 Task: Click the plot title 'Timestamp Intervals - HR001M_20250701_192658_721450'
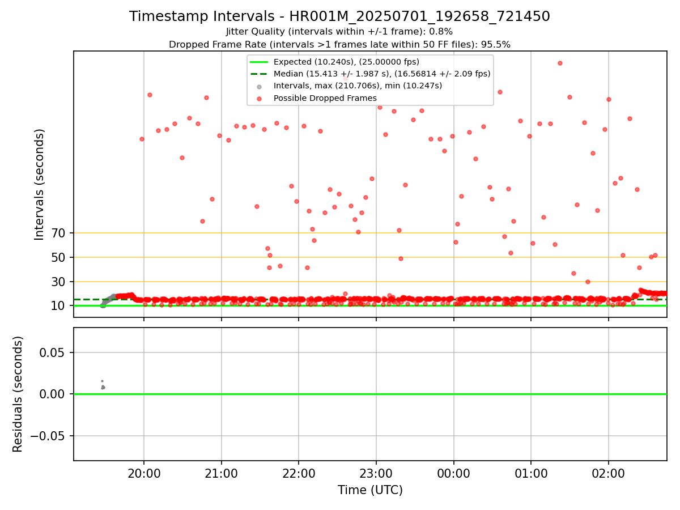(339, 16)
